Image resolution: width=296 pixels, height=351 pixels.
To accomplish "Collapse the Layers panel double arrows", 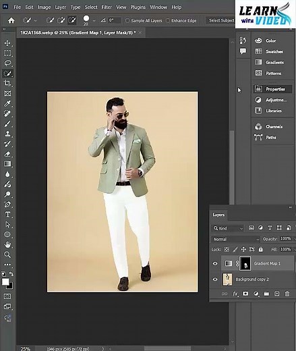I will pyautogui.click(x=291, y=207).
